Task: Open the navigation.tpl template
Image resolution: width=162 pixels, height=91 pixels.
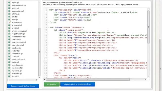Action: (18, 11)
